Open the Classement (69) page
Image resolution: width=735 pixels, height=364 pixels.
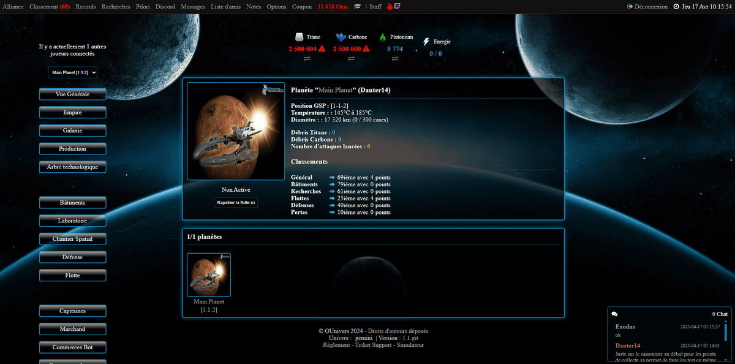click(x=50, y=6)
